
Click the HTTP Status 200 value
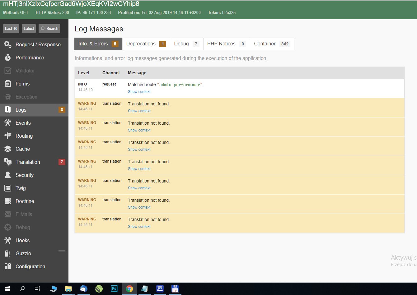point(65,13)
